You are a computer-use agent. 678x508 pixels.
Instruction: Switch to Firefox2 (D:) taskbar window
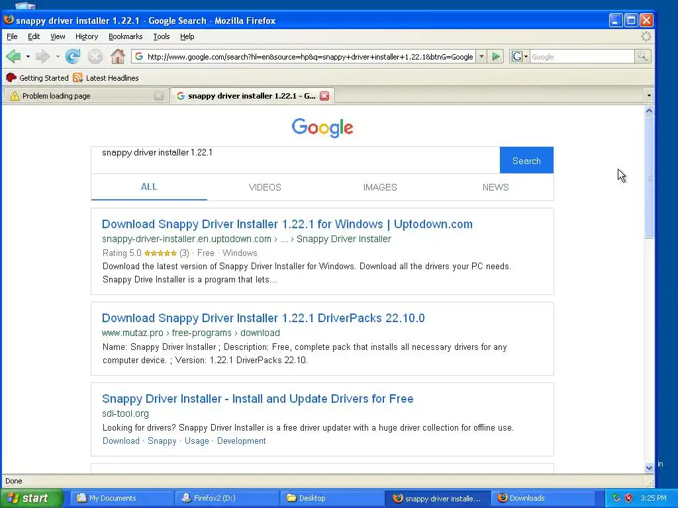(228, 498)
